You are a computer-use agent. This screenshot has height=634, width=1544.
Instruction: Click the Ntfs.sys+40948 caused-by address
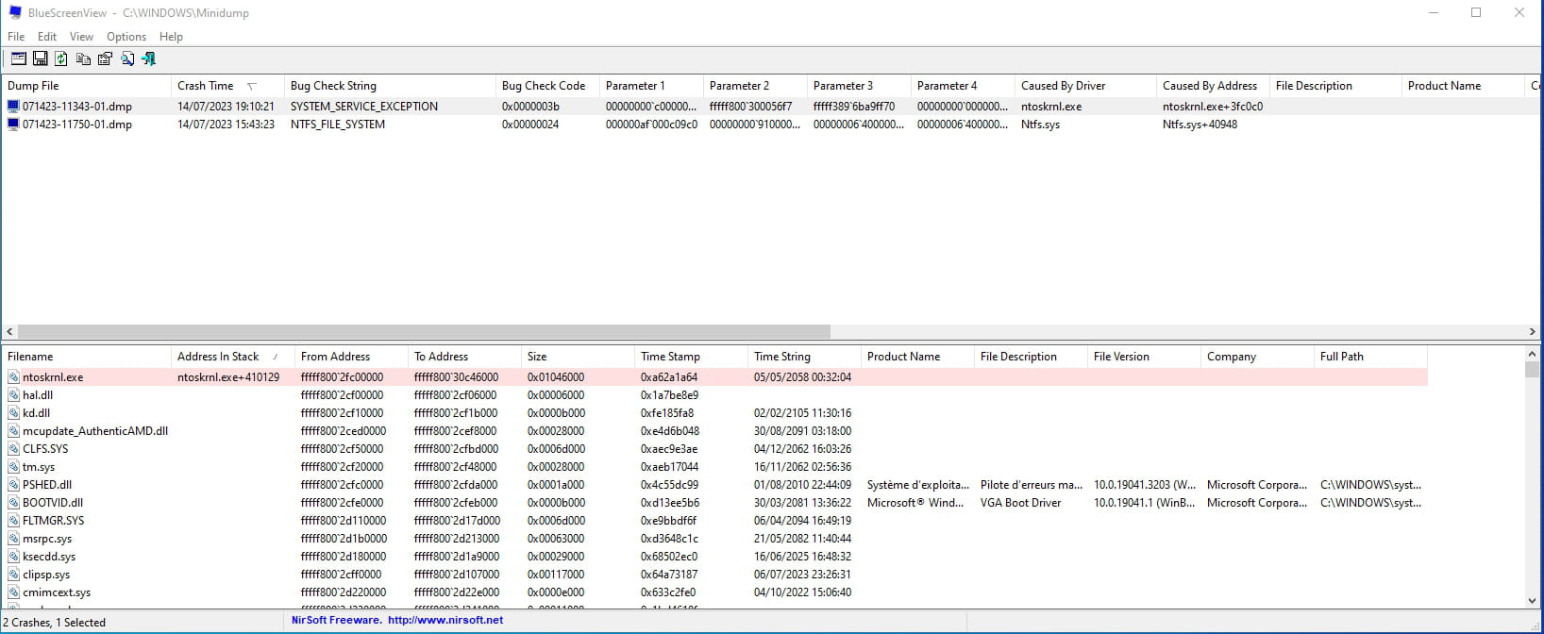coord(1200,125)
